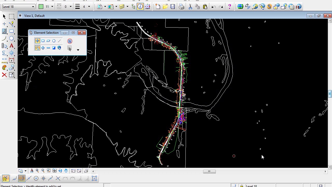Open the line weight 4 dropdown arrow
Screen dimensions: 332x187
click(x=89, y=6)
